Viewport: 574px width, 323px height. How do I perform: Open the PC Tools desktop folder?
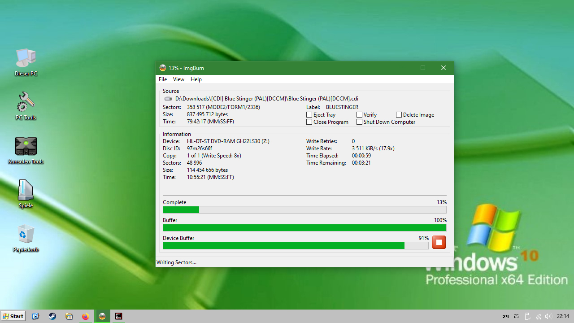pos(26,106)
